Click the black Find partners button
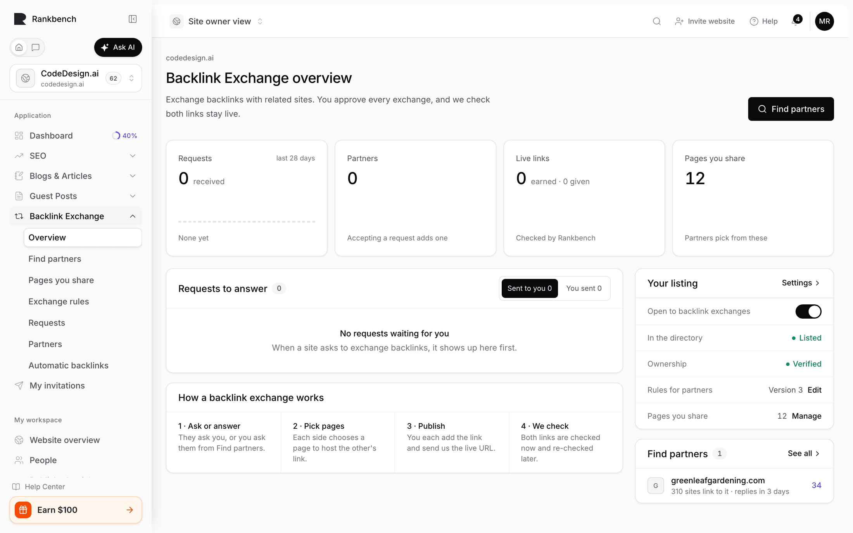This screenshot has height=533, width=853. tap(791, 109)
